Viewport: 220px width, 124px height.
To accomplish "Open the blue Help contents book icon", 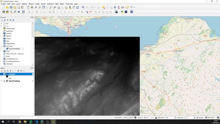I will [x=132, y=12].
